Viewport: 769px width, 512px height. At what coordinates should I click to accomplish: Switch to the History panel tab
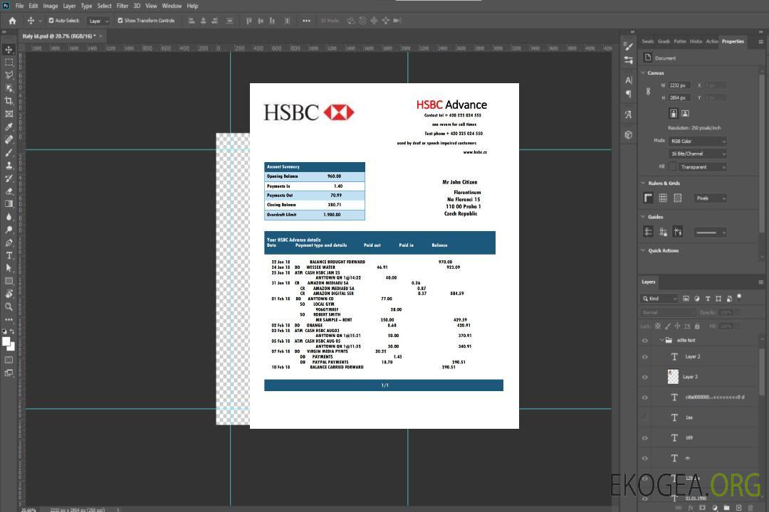click(x=696, y=41)
